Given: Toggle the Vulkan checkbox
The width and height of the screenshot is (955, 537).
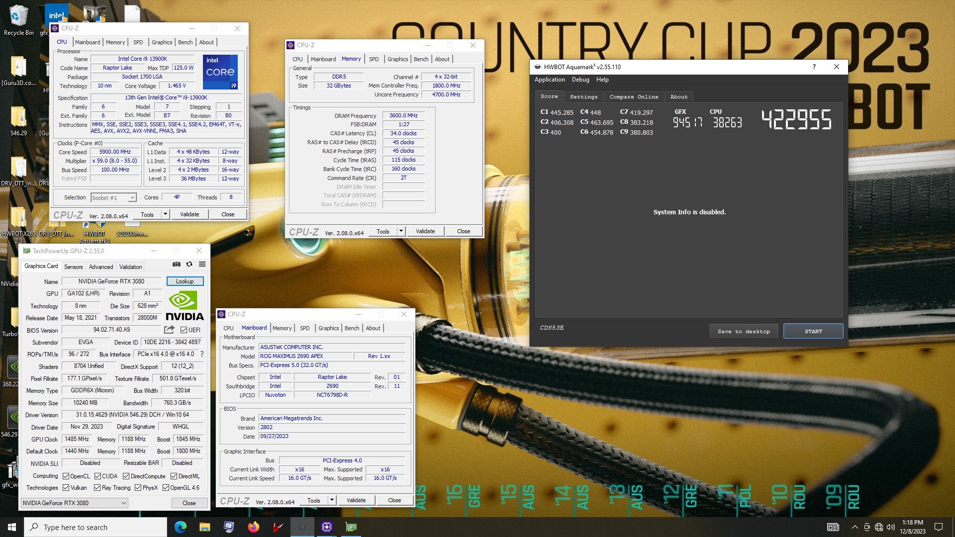Looking at the screenshot, I should (x=66, y=487).
